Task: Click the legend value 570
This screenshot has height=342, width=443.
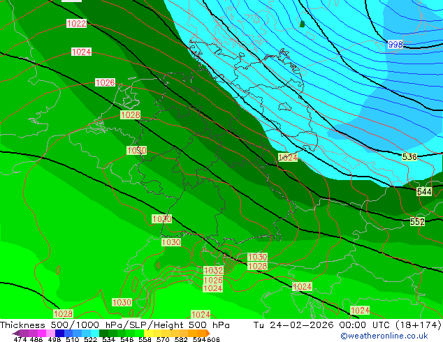Action: [x=163, y=339]
